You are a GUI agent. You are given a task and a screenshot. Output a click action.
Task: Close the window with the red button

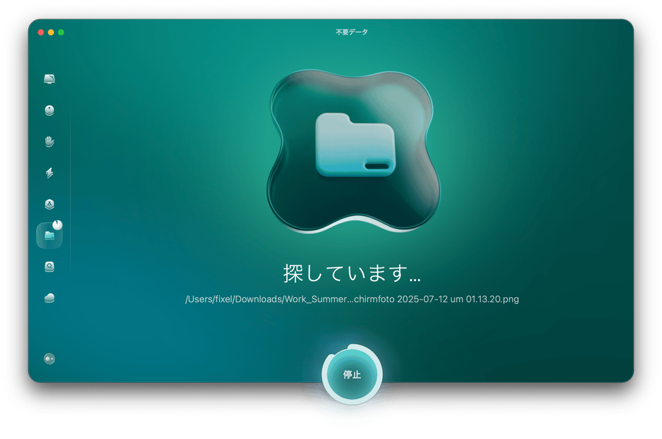pyautogui.click(x=41, y=33)
